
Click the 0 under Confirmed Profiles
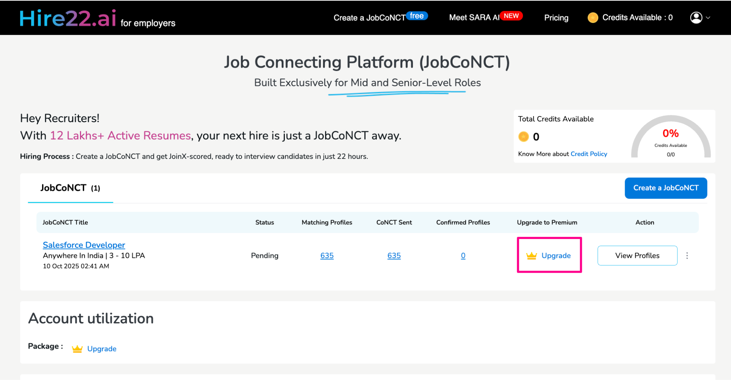(x=463, y=255)
